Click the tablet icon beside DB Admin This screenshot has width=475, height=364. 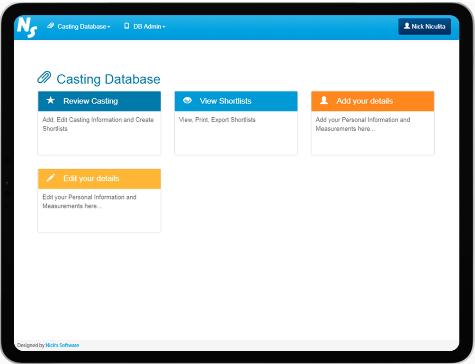[x=126, y=26]
